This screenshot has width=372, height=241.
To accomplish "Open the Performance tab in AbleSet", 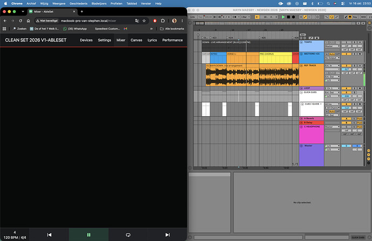I will (x=173, y=40).
